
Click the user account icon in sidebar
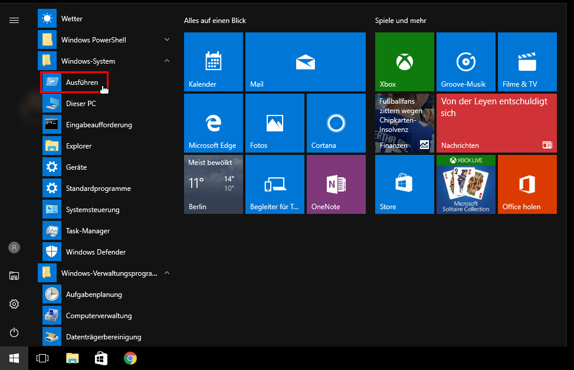tap(14, 247)
